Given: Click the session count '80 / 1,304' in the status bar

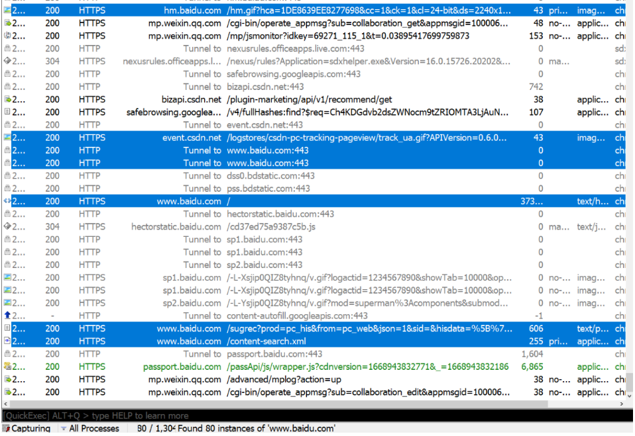Looking at the screenshot, I should (x=156, y=428).
